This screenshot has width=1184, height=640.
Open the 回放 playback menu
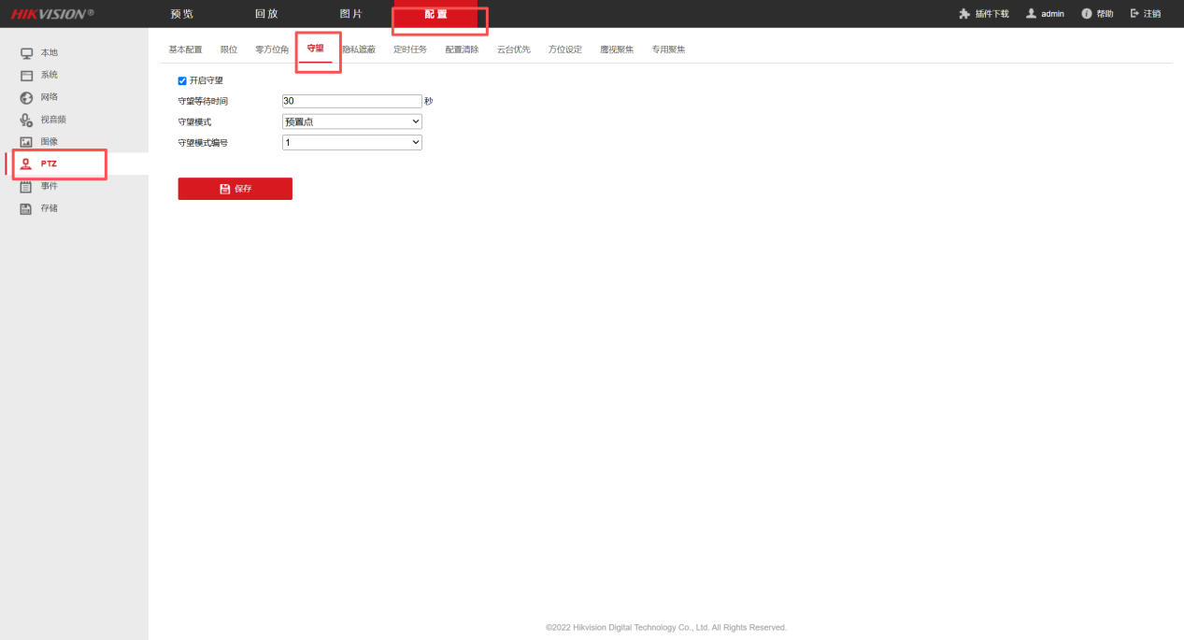266,14
